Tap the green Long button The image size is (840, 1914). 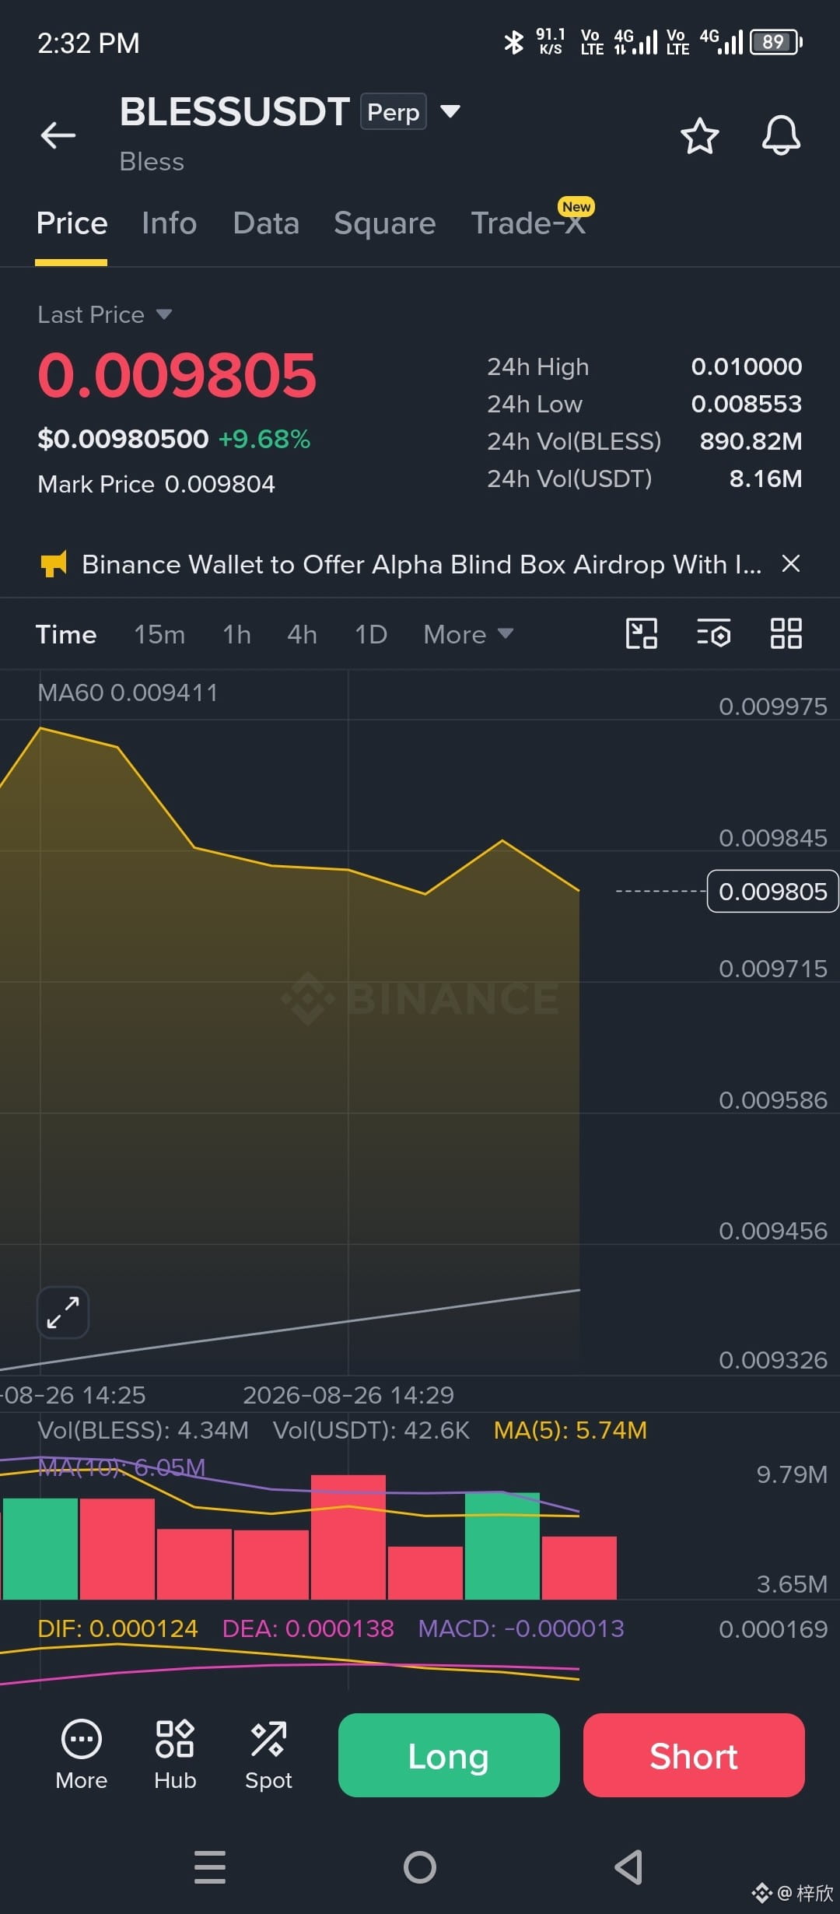pyautogui.click(x=449, y=1755)
